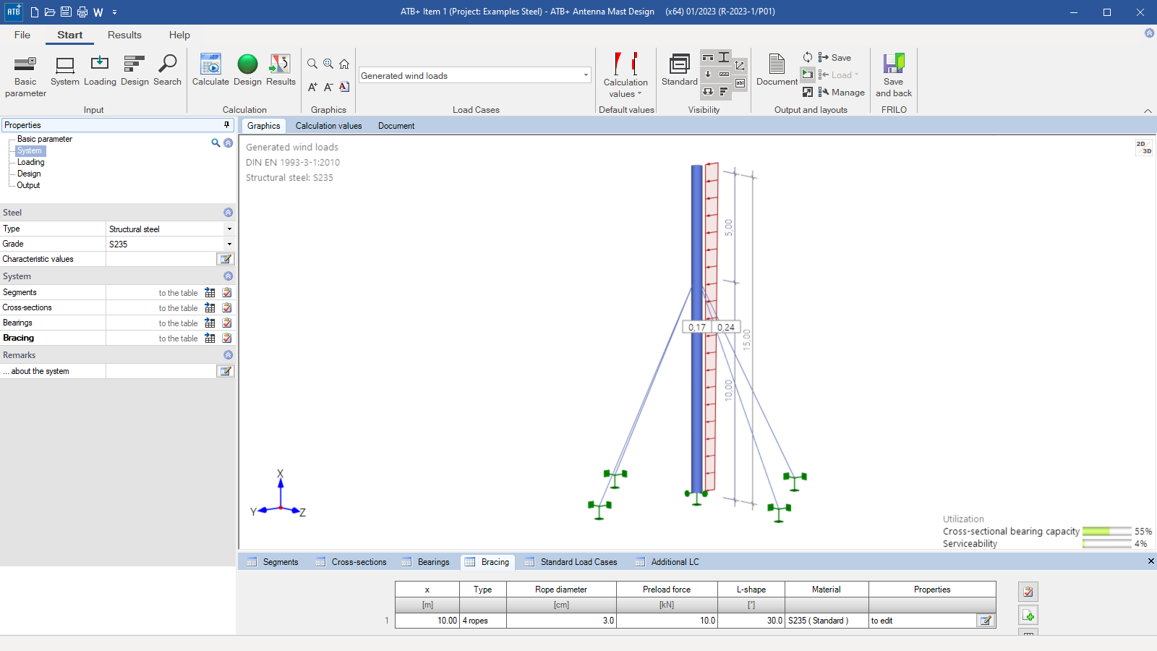Add a new row to Bracing table
The height and width of the screenshot is (651, 1157).
[1028, 616]
